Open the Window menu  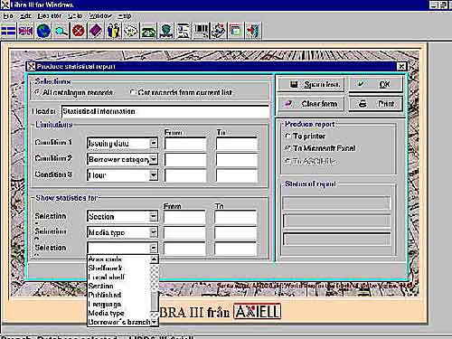pos(100,15)
